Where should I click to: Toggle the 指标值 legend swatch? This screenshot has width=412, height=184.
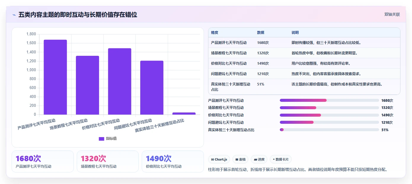click(x=101, y=139)
